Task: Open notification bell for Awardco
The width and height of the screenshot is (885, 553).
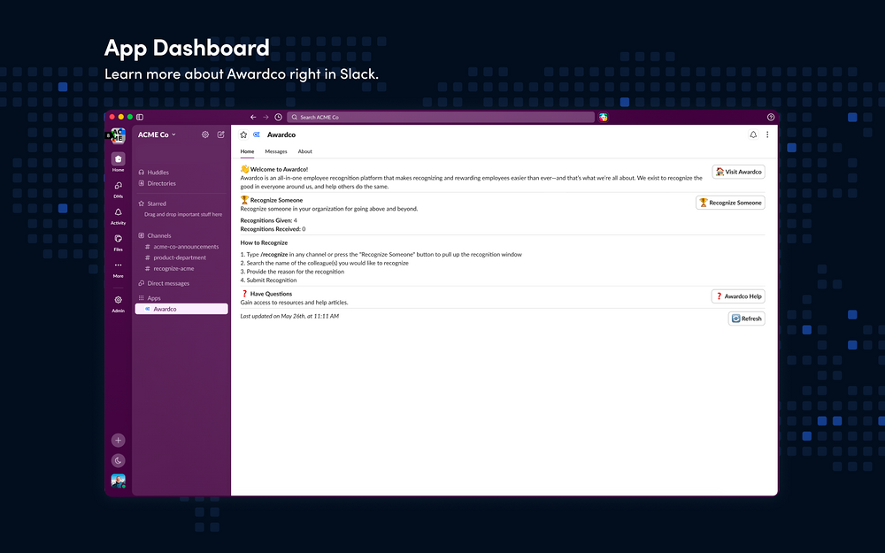Action: tap(753, 134)
